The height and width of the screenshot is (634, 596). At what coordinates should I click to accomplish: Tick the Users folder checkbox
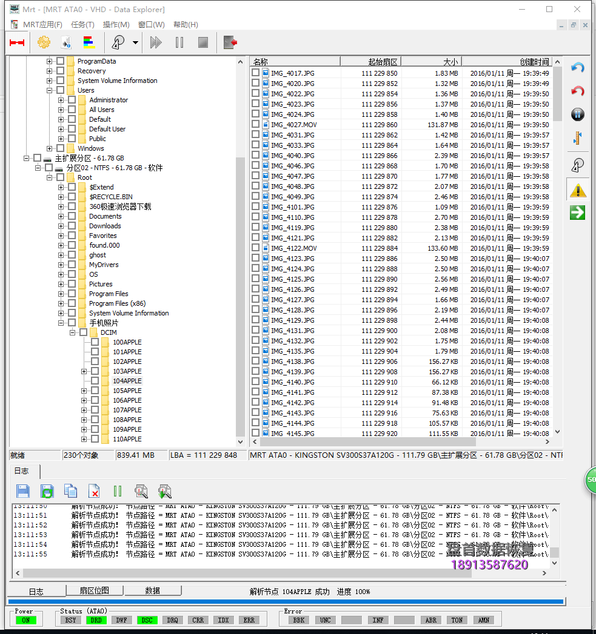click(x=61, y=90)
